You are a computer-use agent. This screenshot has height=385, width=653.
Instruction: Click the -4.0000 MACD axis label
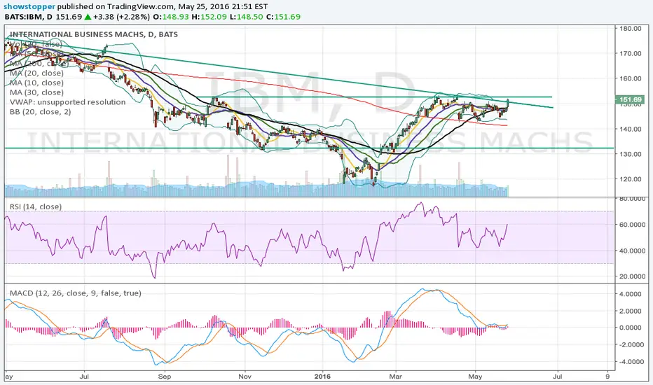click(630, 362)
